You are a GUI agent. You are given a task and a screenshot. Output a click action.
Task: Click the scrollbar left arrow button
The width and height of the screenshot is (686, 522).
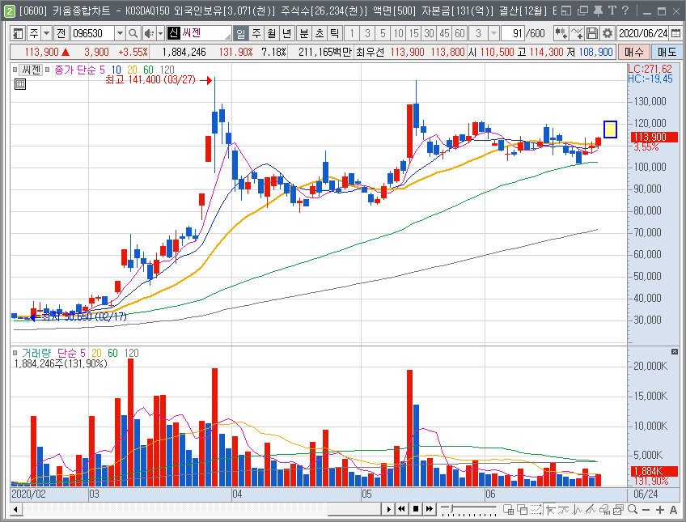15,509
